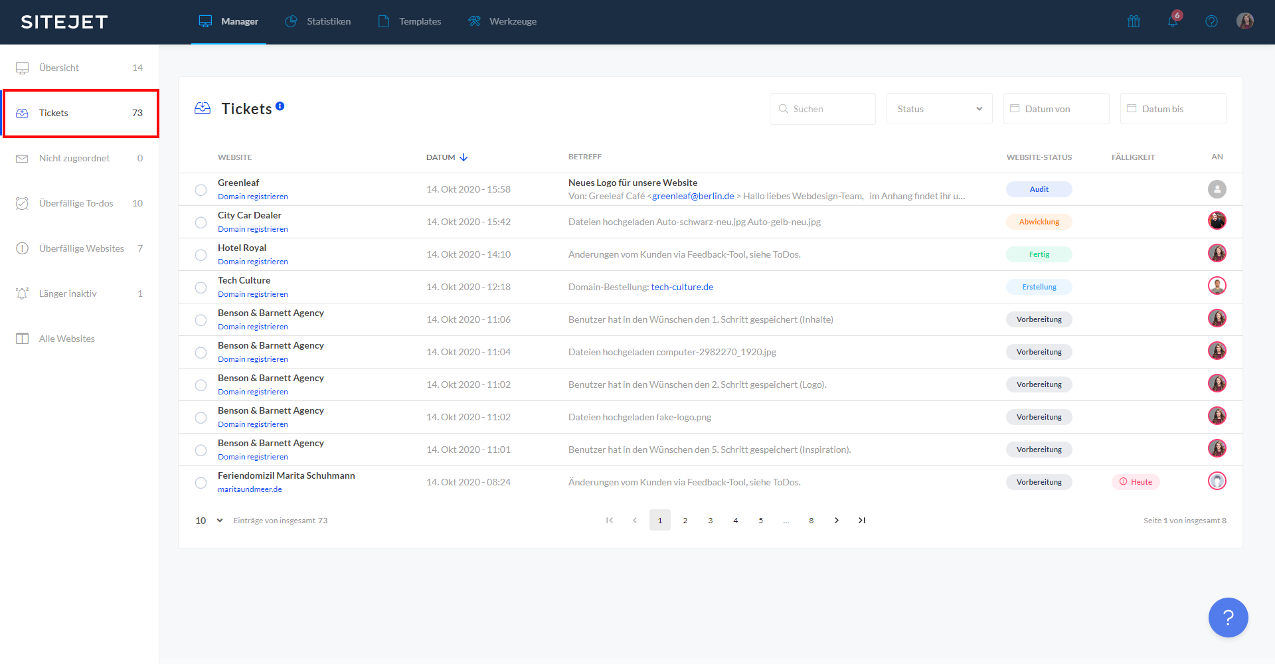Open Überfällige Websites in sidebar
This screenshot has width=1275, height=664.
point(80,248)
